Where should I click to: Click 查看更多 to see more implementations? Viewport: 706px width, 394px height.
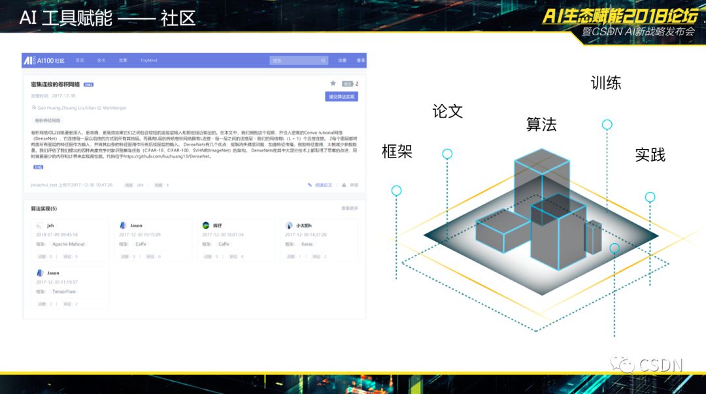(x=350, y=207)
